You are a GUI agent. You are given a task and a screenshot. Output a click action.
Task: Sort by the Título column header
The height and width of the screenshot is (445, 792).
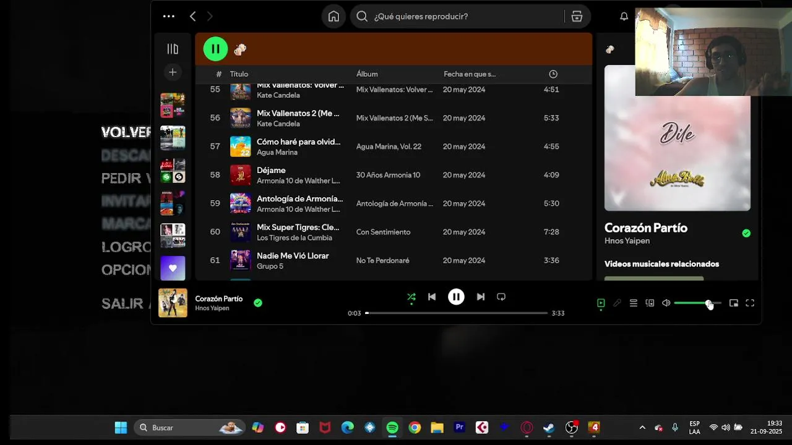239,74
